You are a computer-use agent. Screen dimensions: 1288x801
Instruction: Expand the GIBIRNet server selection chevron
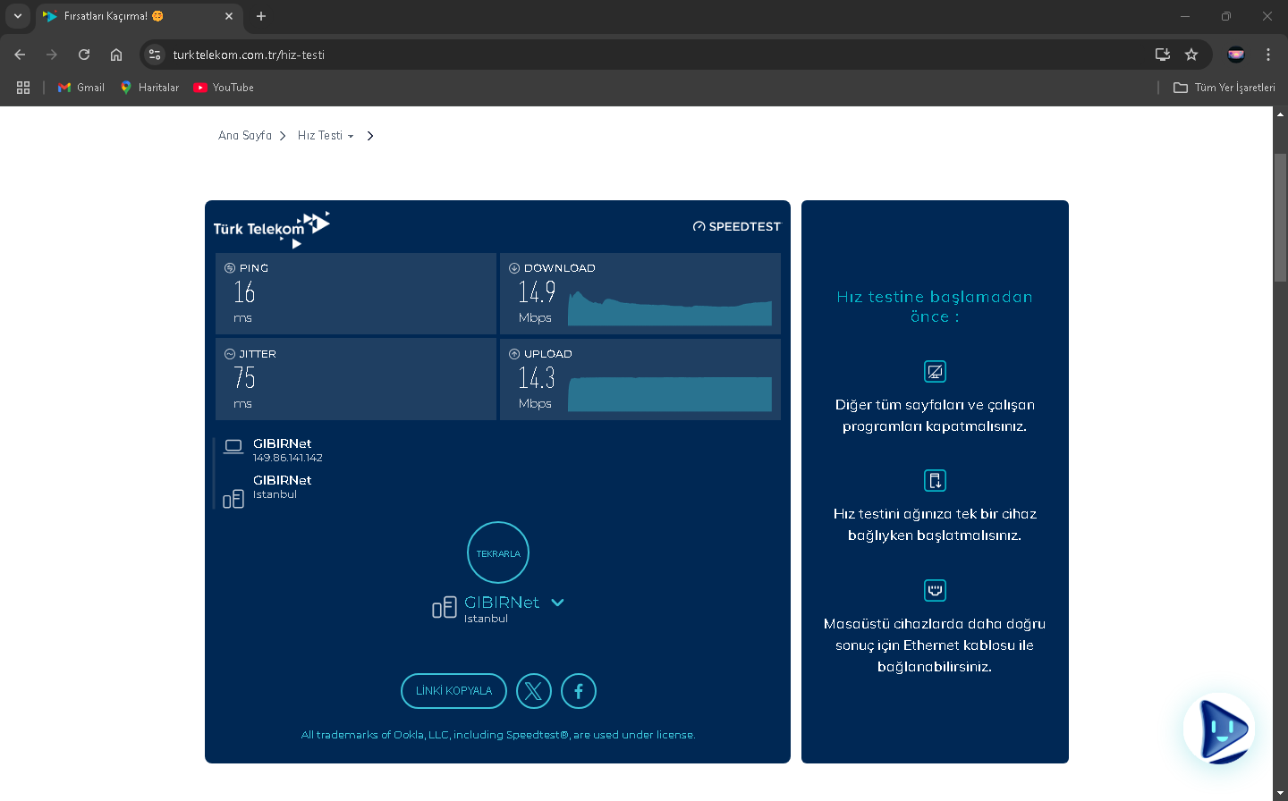pos(557,603)
